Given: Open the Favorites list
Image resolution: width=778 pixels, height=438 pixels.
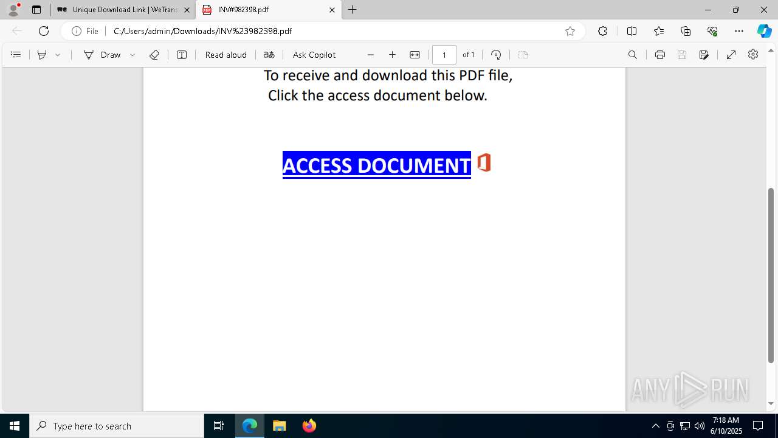Looking at the screenshot, I should 659,31.
